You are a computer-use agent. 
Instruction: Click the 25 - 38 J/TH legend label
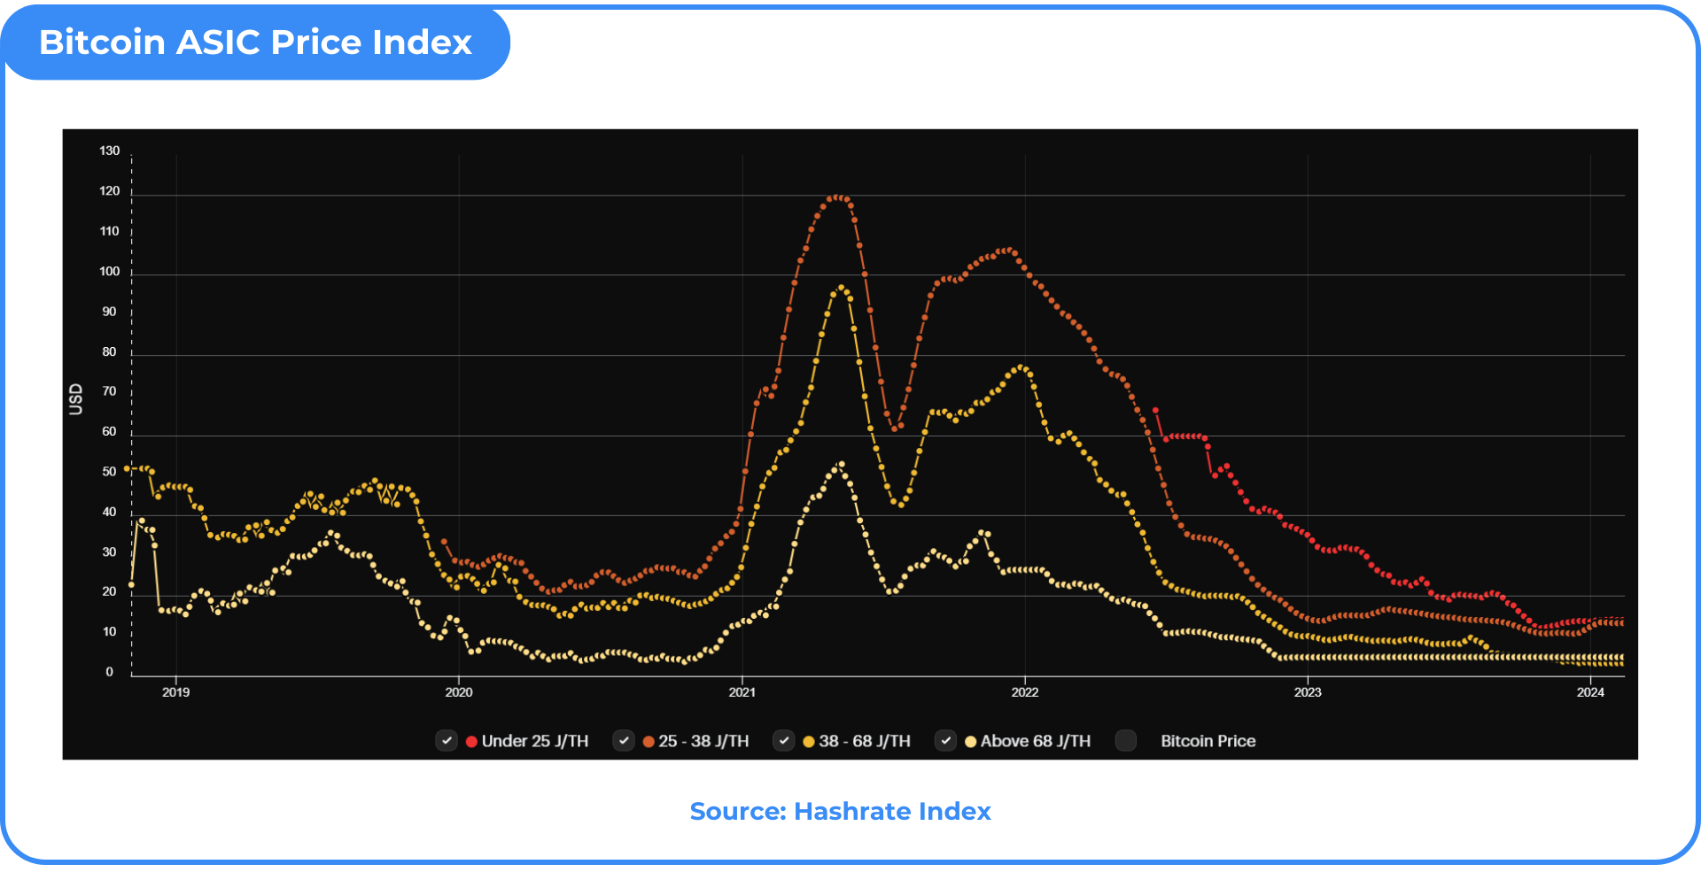click(x=703, y=741)
